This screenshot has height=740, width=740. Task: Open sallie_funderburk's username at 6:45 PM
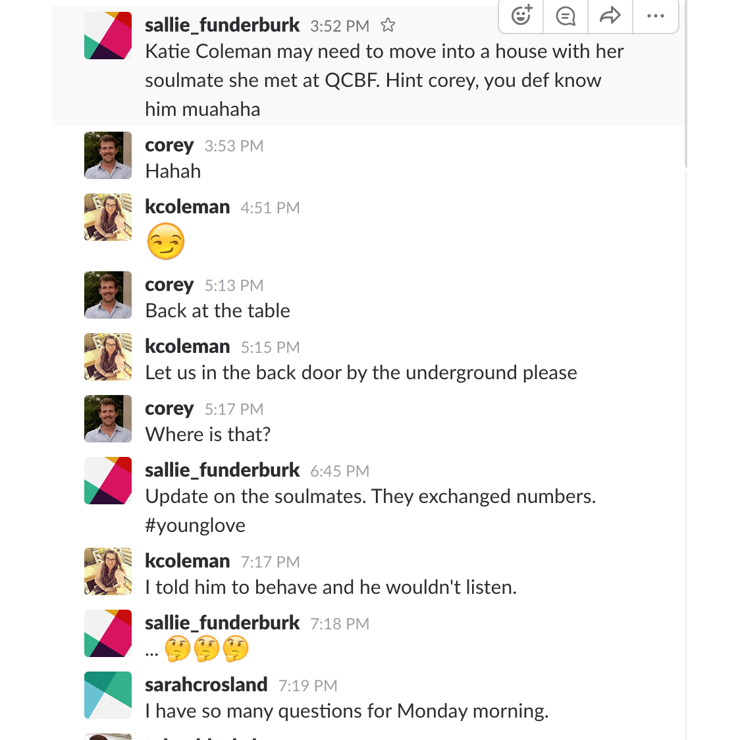point(223,470)
